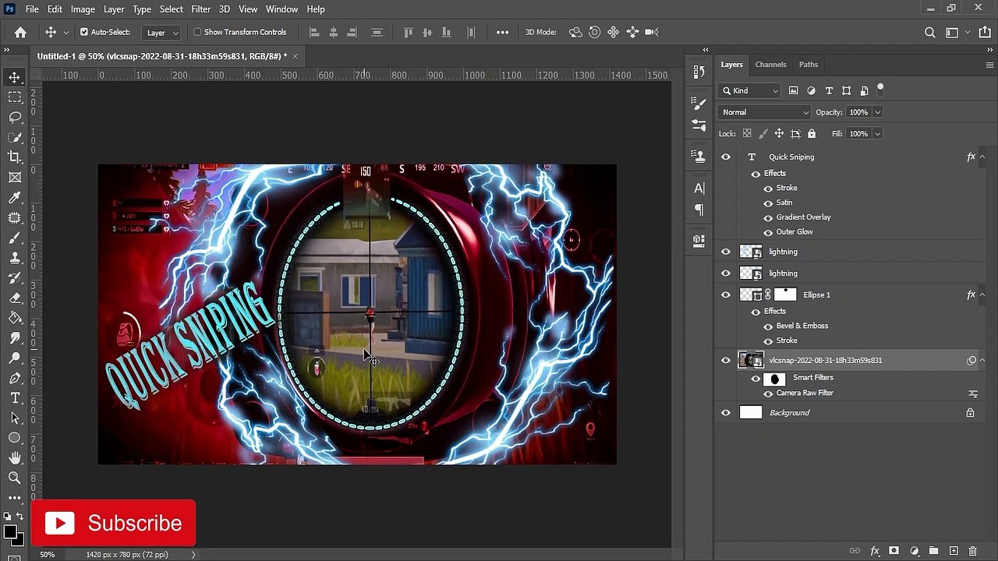This screenshot has width=998, height=561.
Task: Select the Frame tool
Action: 15,177
